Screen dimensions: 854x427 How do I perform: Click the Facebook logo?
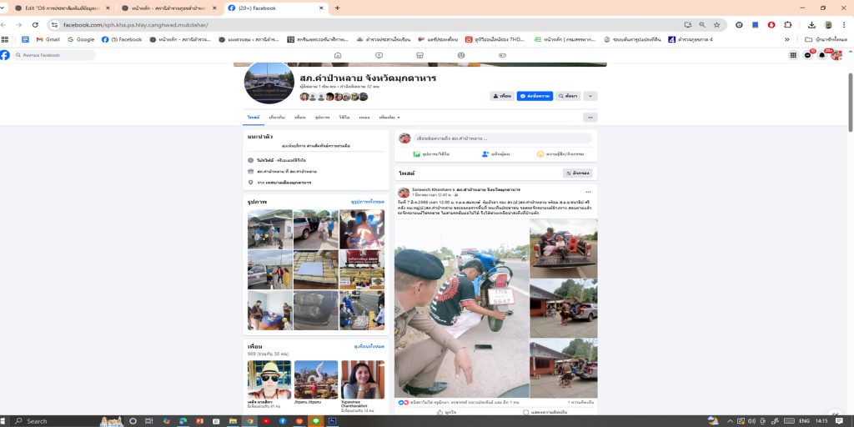pos(6,55)
